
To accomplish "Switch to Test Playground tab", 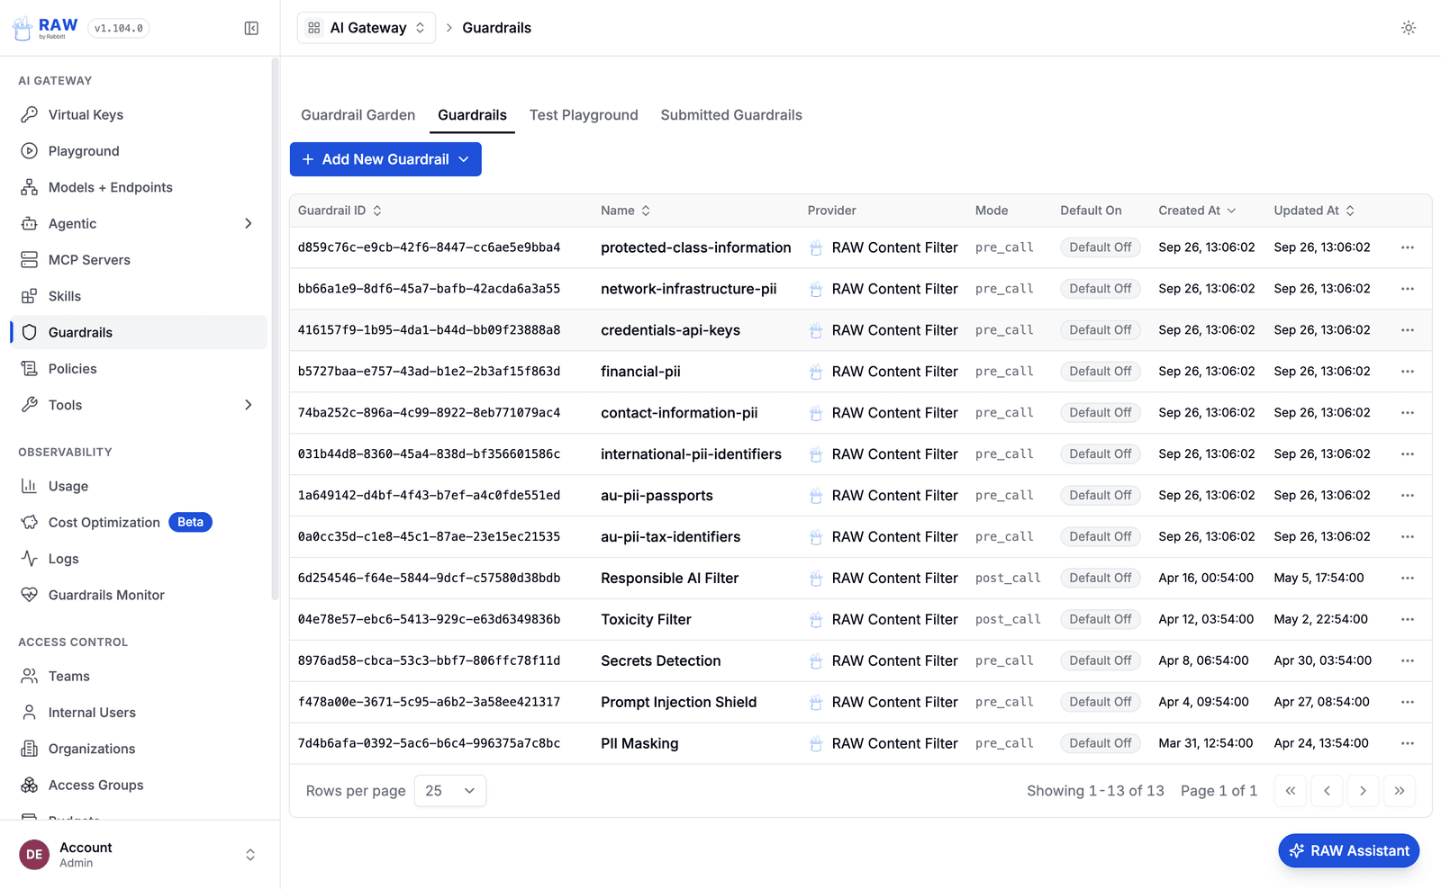I will click(x=584, y=115).
